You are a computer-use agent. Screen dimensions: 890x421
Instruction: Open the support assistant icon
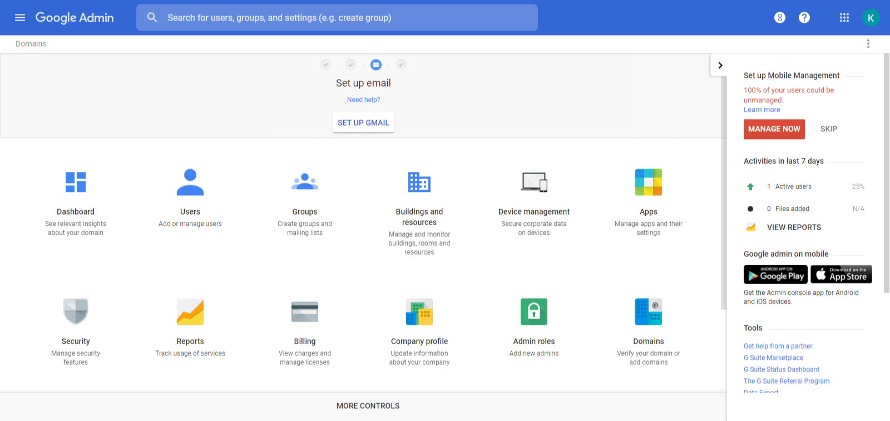780,18
